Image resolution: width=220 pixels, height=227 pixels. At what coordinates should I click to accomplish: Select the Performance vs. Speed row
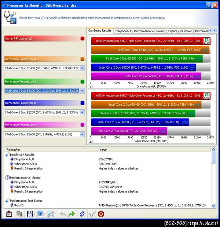click(108, 177)
